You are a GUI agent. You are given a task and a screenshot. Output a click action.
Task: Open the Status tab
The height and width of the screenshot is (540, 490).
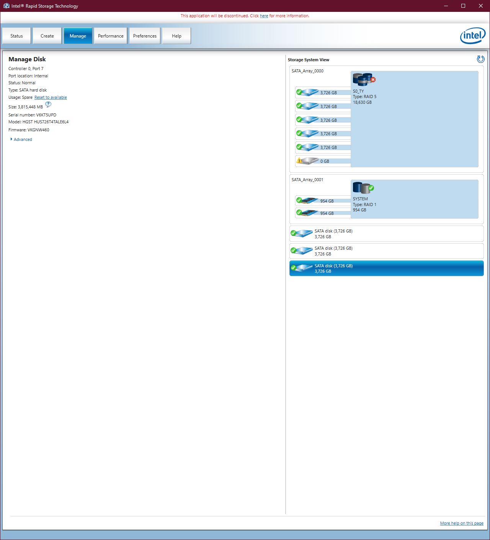pyautogui.click(x=16, y=36)
